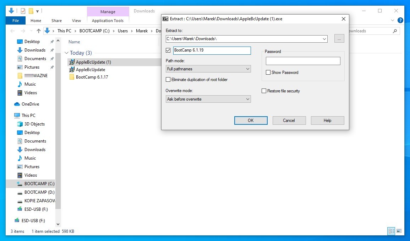Uncheck the BootCamp 6.1.19 subfolder checkbox

click(168, 50)
